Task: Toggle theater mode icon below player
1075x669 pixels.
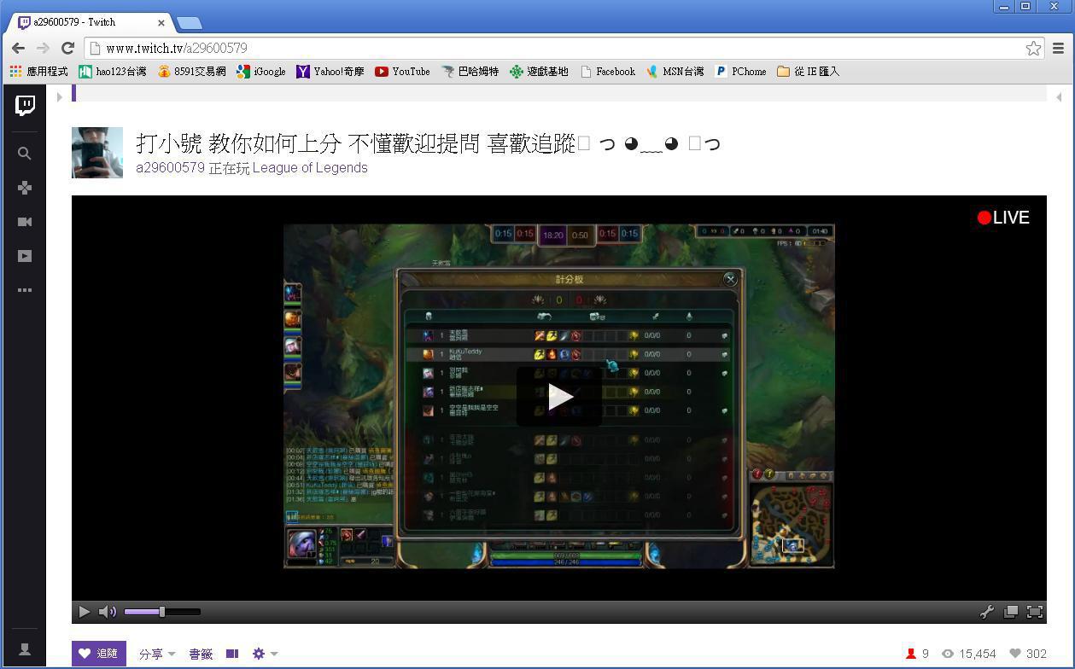Action: [x=232, y=654]
